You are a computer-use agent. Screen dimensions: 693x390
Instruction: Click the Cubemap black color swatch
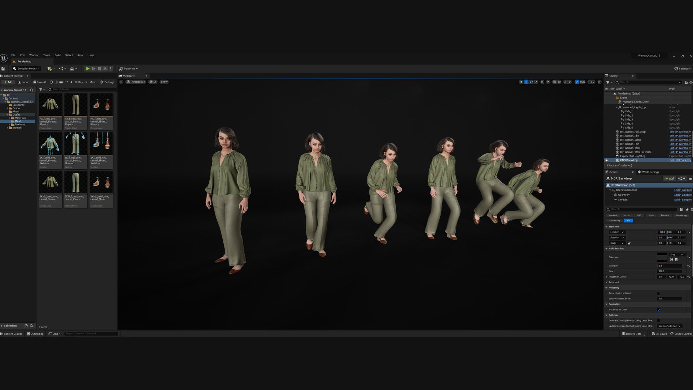tap(662, 254)
